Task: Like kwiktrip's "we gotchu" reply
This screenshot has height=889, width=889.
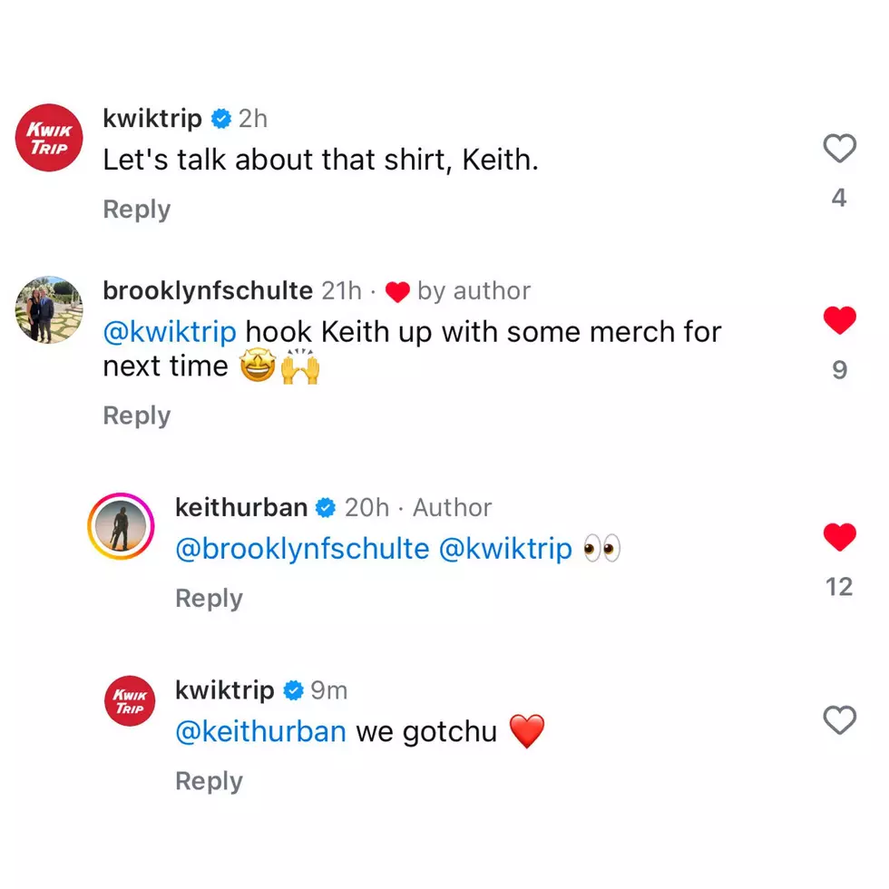Action: pyautogui.click(x=839, y=720)
